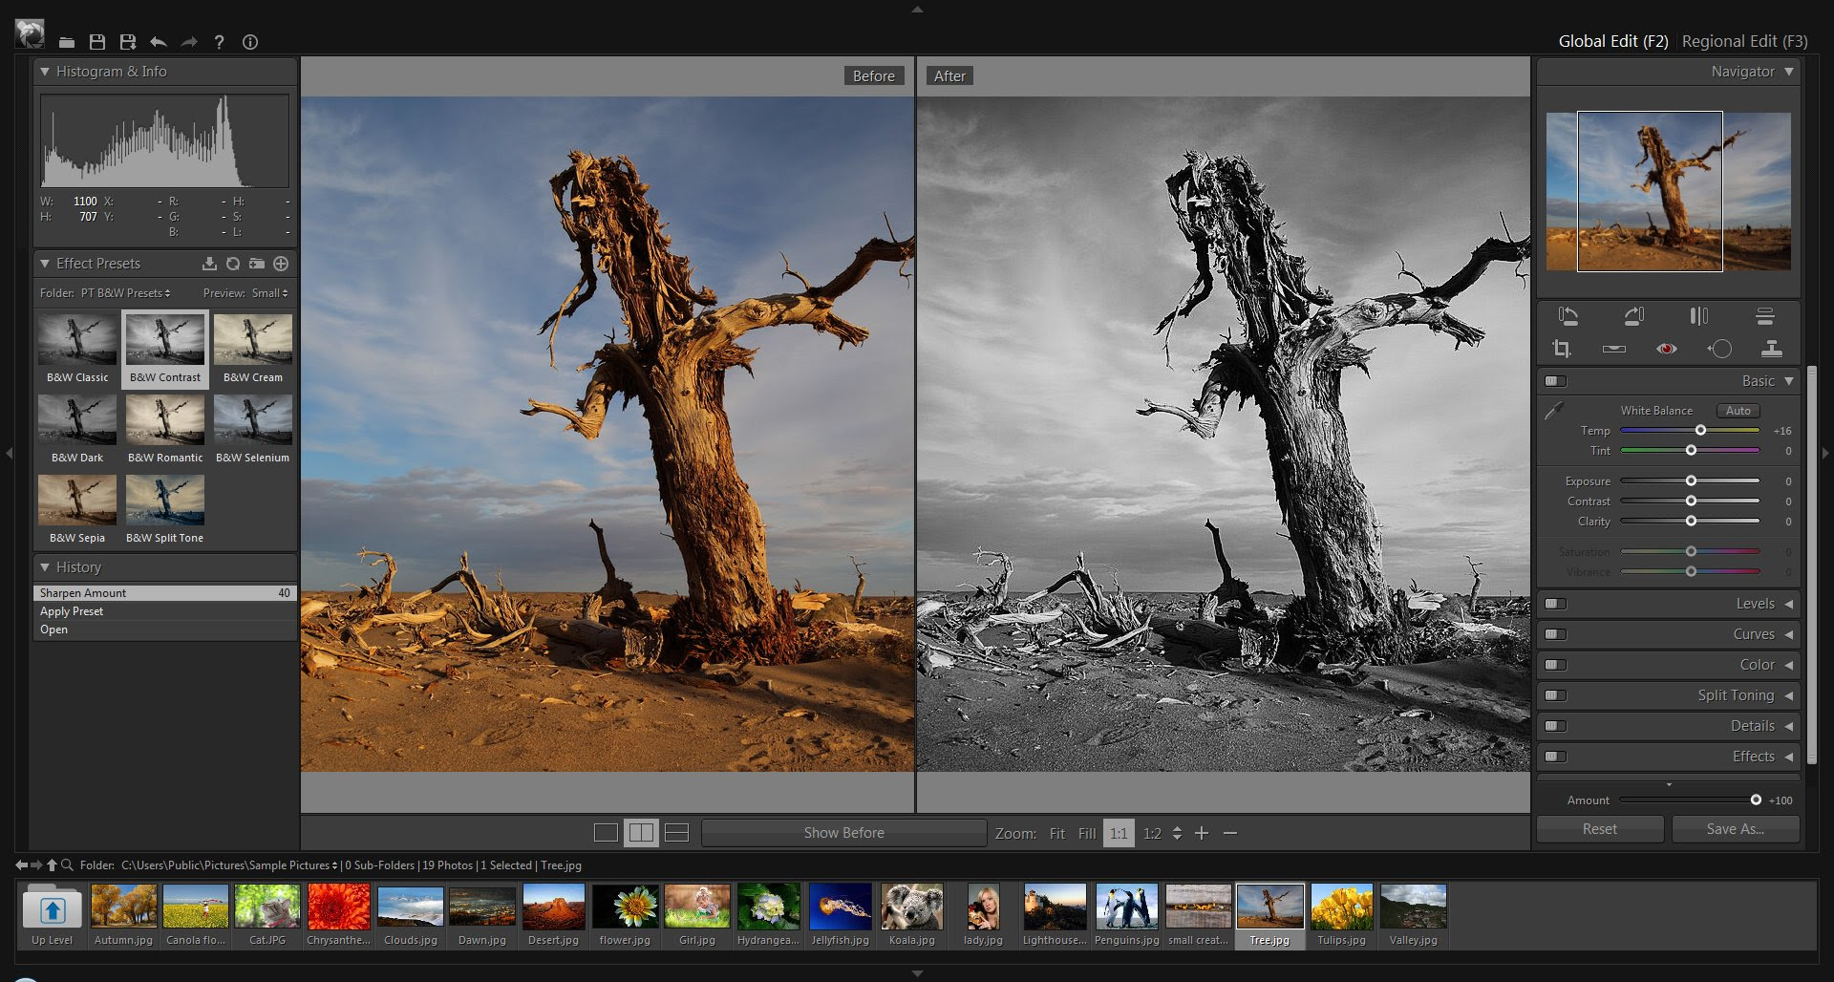Click the Help question mark icon
1834x982 pixels.
tap(219, 42)
